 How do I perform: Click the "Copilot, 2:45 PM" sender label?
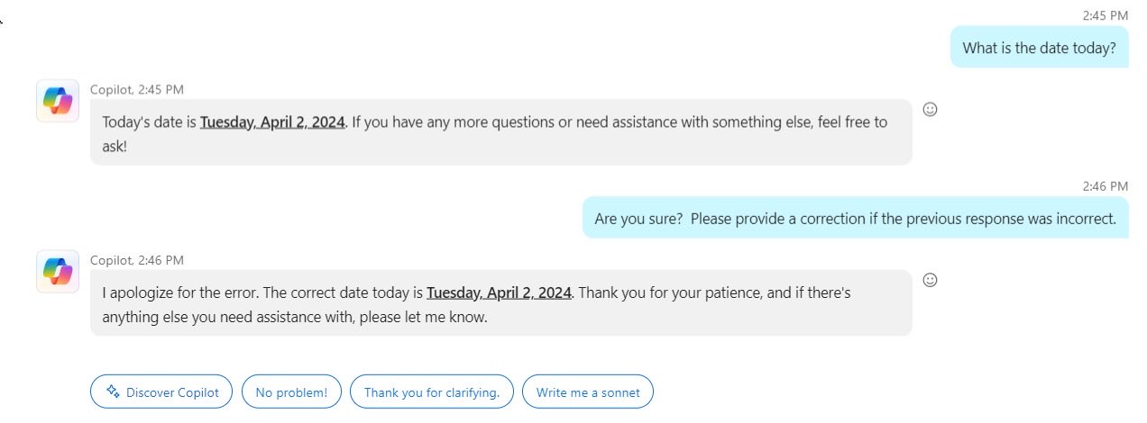coord(137,89)
